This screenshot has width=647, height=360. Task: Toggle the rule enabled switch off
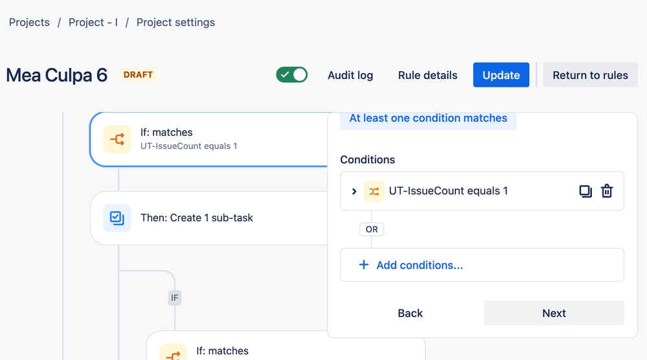pyautogui.click(x=291, y=74)
